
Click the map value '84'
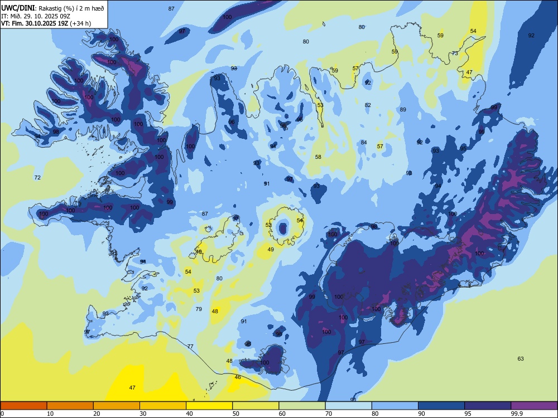pos(364,143)
